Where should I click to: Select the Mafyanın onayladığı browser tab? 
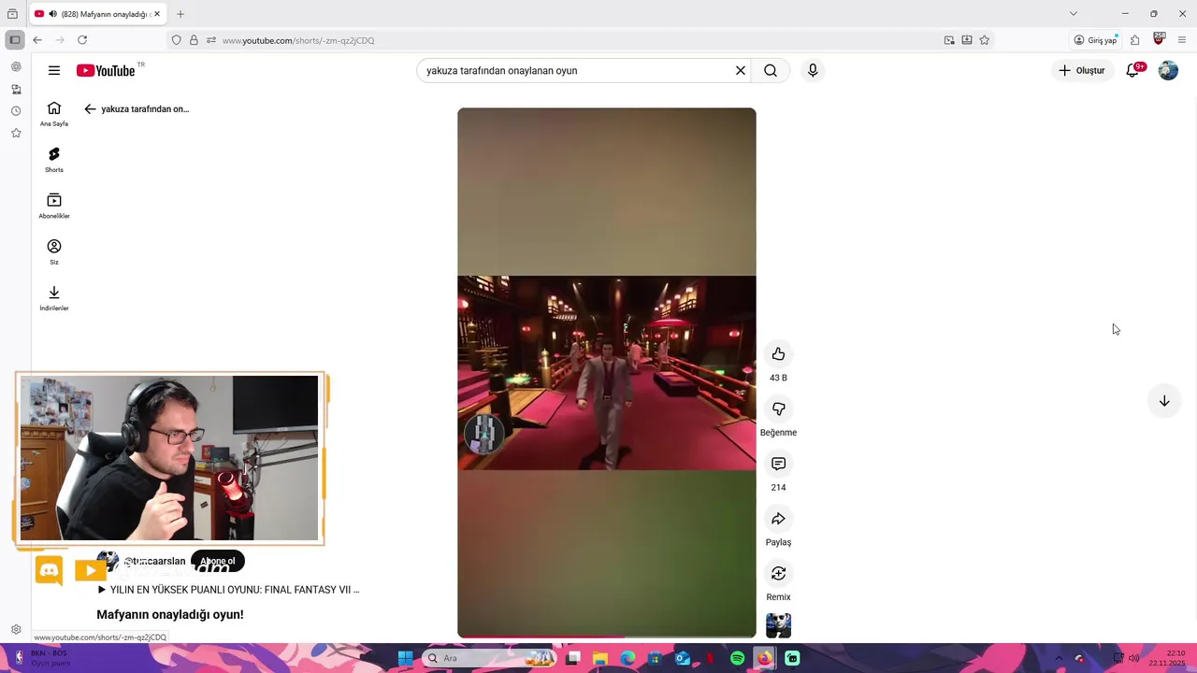coord(98,14)
